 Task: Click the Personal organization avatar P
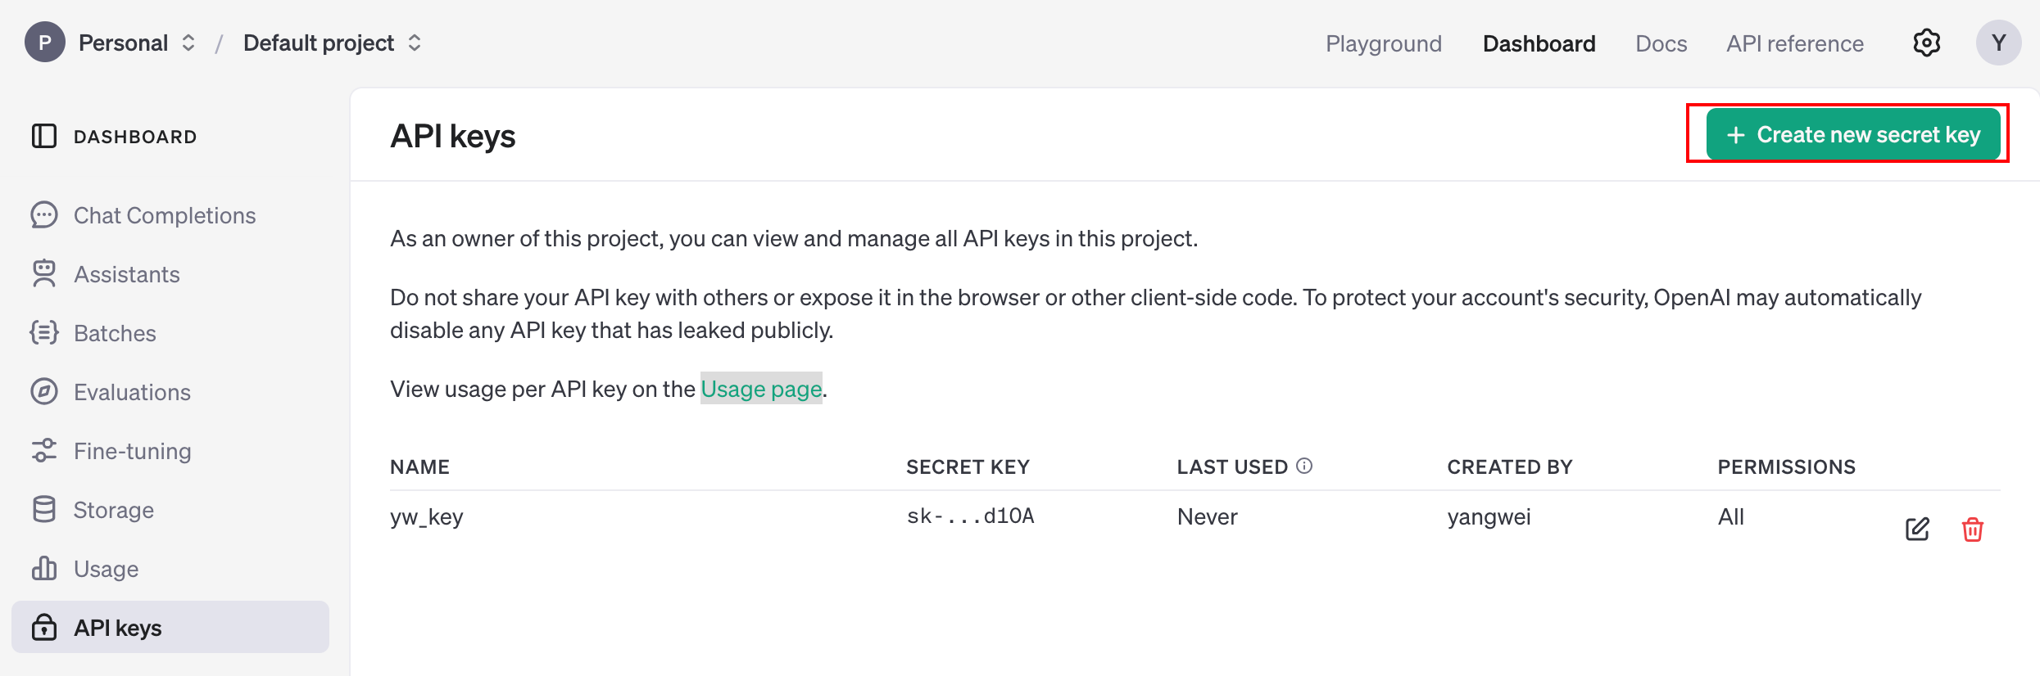(45, 43)
